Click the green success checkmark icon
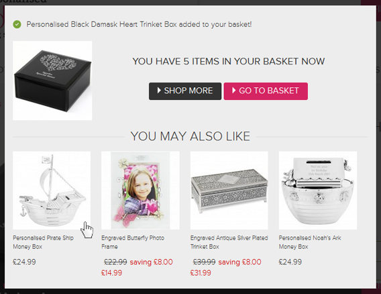Image resolution: width=381 pixels, height=294 pixels. click(x=17, y=24)
